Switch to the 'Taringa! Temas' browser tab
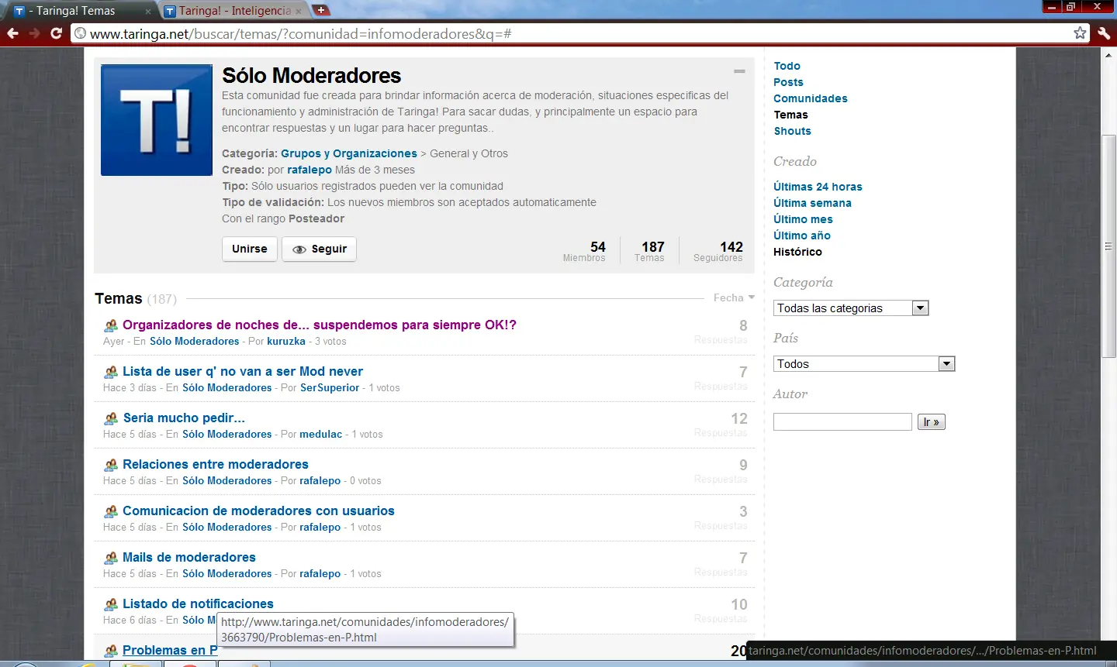1117x667 pixels. [x=80, y=11]
